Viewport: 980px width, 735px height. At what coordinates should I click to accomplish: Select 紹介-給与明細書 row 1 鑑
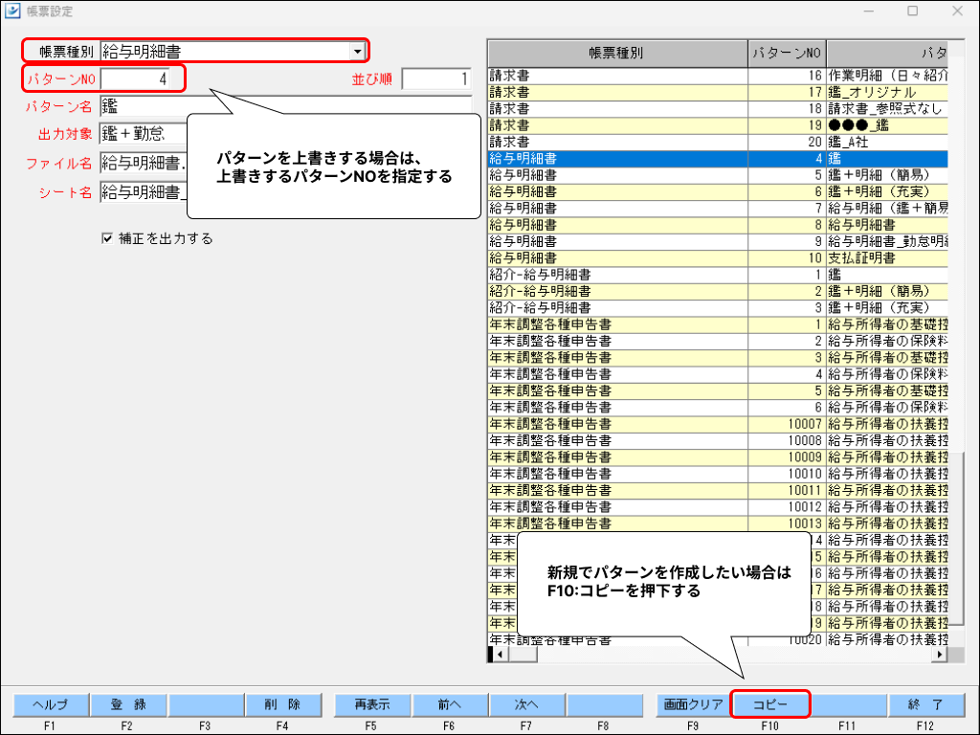(x=718, y=275)
